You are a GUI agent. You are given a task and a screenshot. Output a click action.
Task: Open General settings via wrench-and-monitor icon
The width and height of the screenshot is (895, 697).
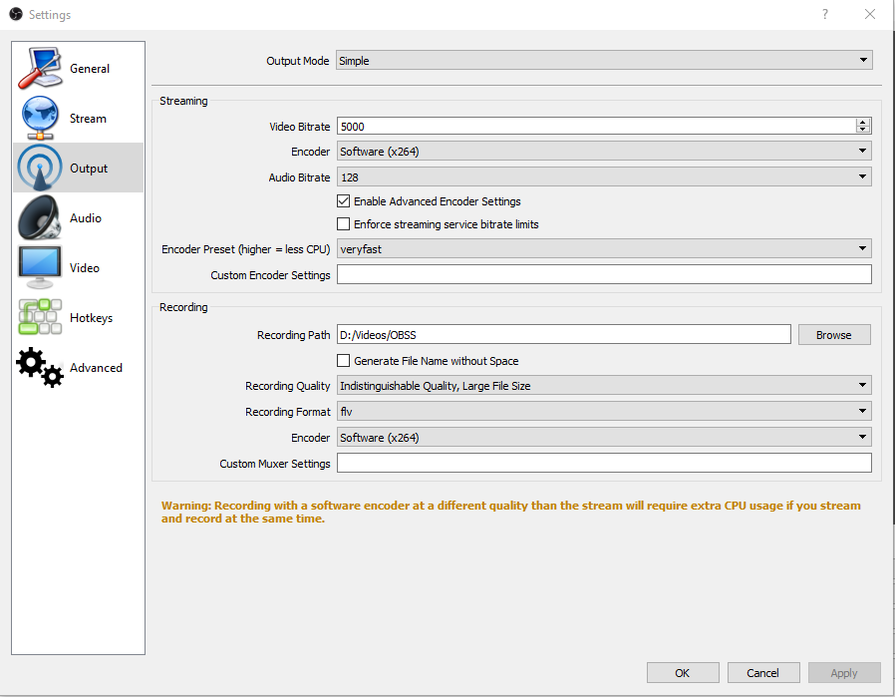click(40, 69)
